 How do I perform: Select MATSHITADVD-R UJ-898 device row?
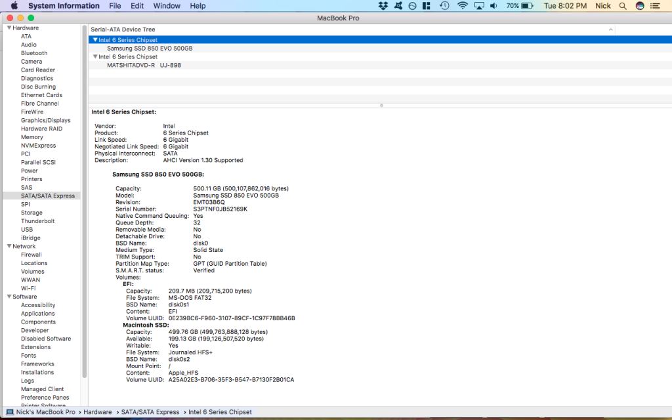380,65
